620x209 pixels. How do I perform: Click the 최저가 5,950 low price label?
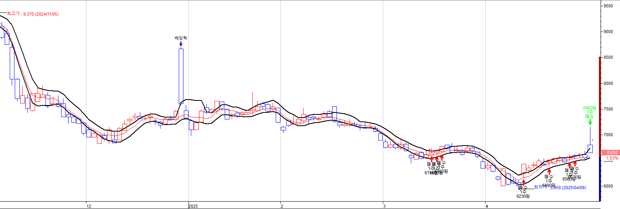560,188
